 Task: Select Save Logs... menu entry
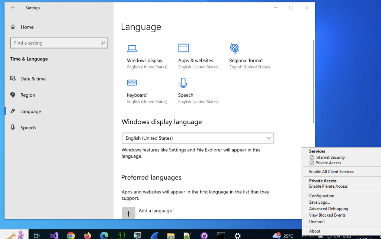[x=319, y=202]
